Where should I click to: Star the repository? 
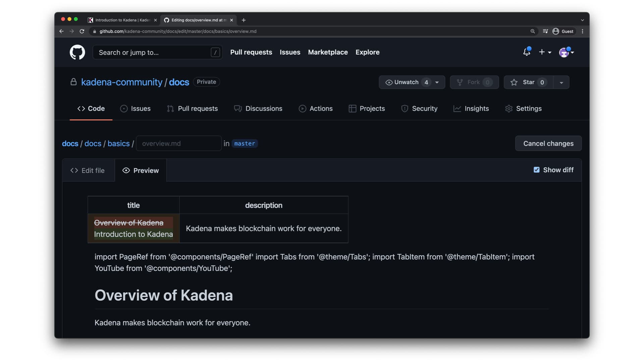coord(528,82)
